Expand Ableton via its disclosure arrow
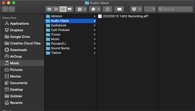This screenshot has height=111, width=195. tap(95, 16)
